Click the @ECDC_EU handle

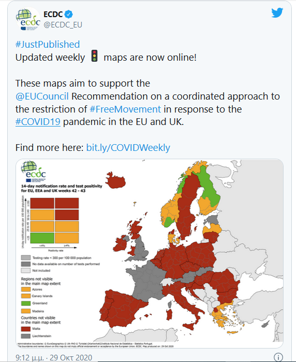63,25
